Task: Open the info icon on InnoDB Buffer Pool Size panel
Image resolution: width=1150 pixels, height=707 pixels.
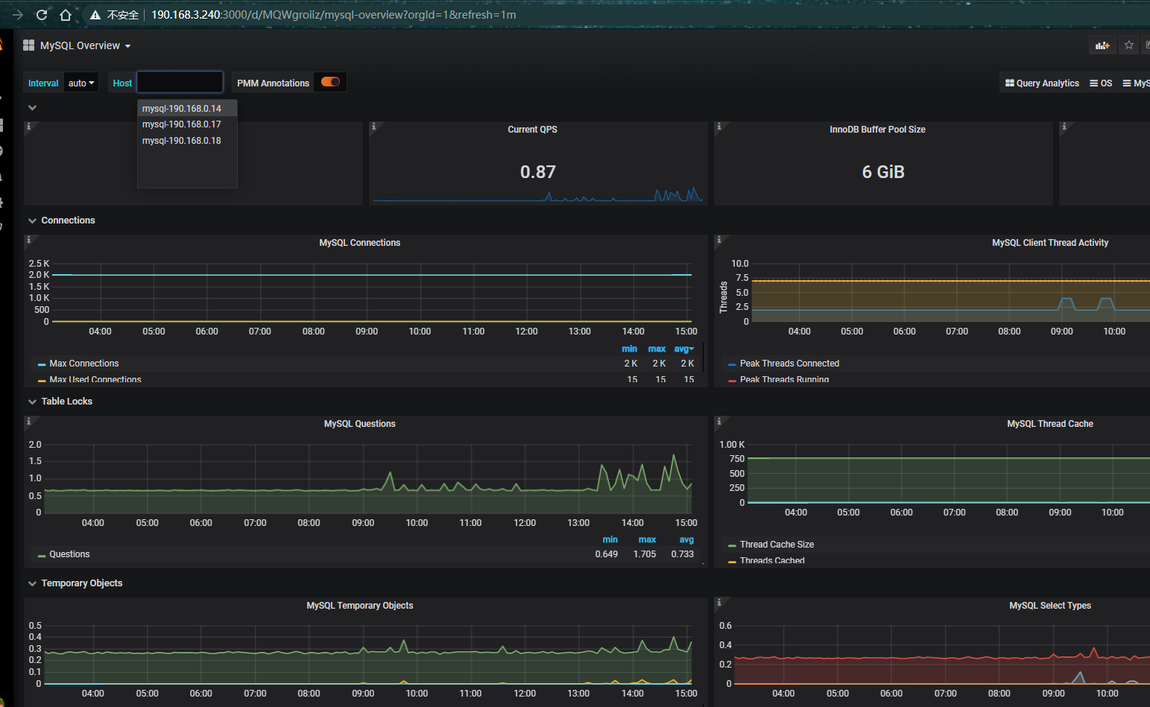Action: (x=718, y=127)
